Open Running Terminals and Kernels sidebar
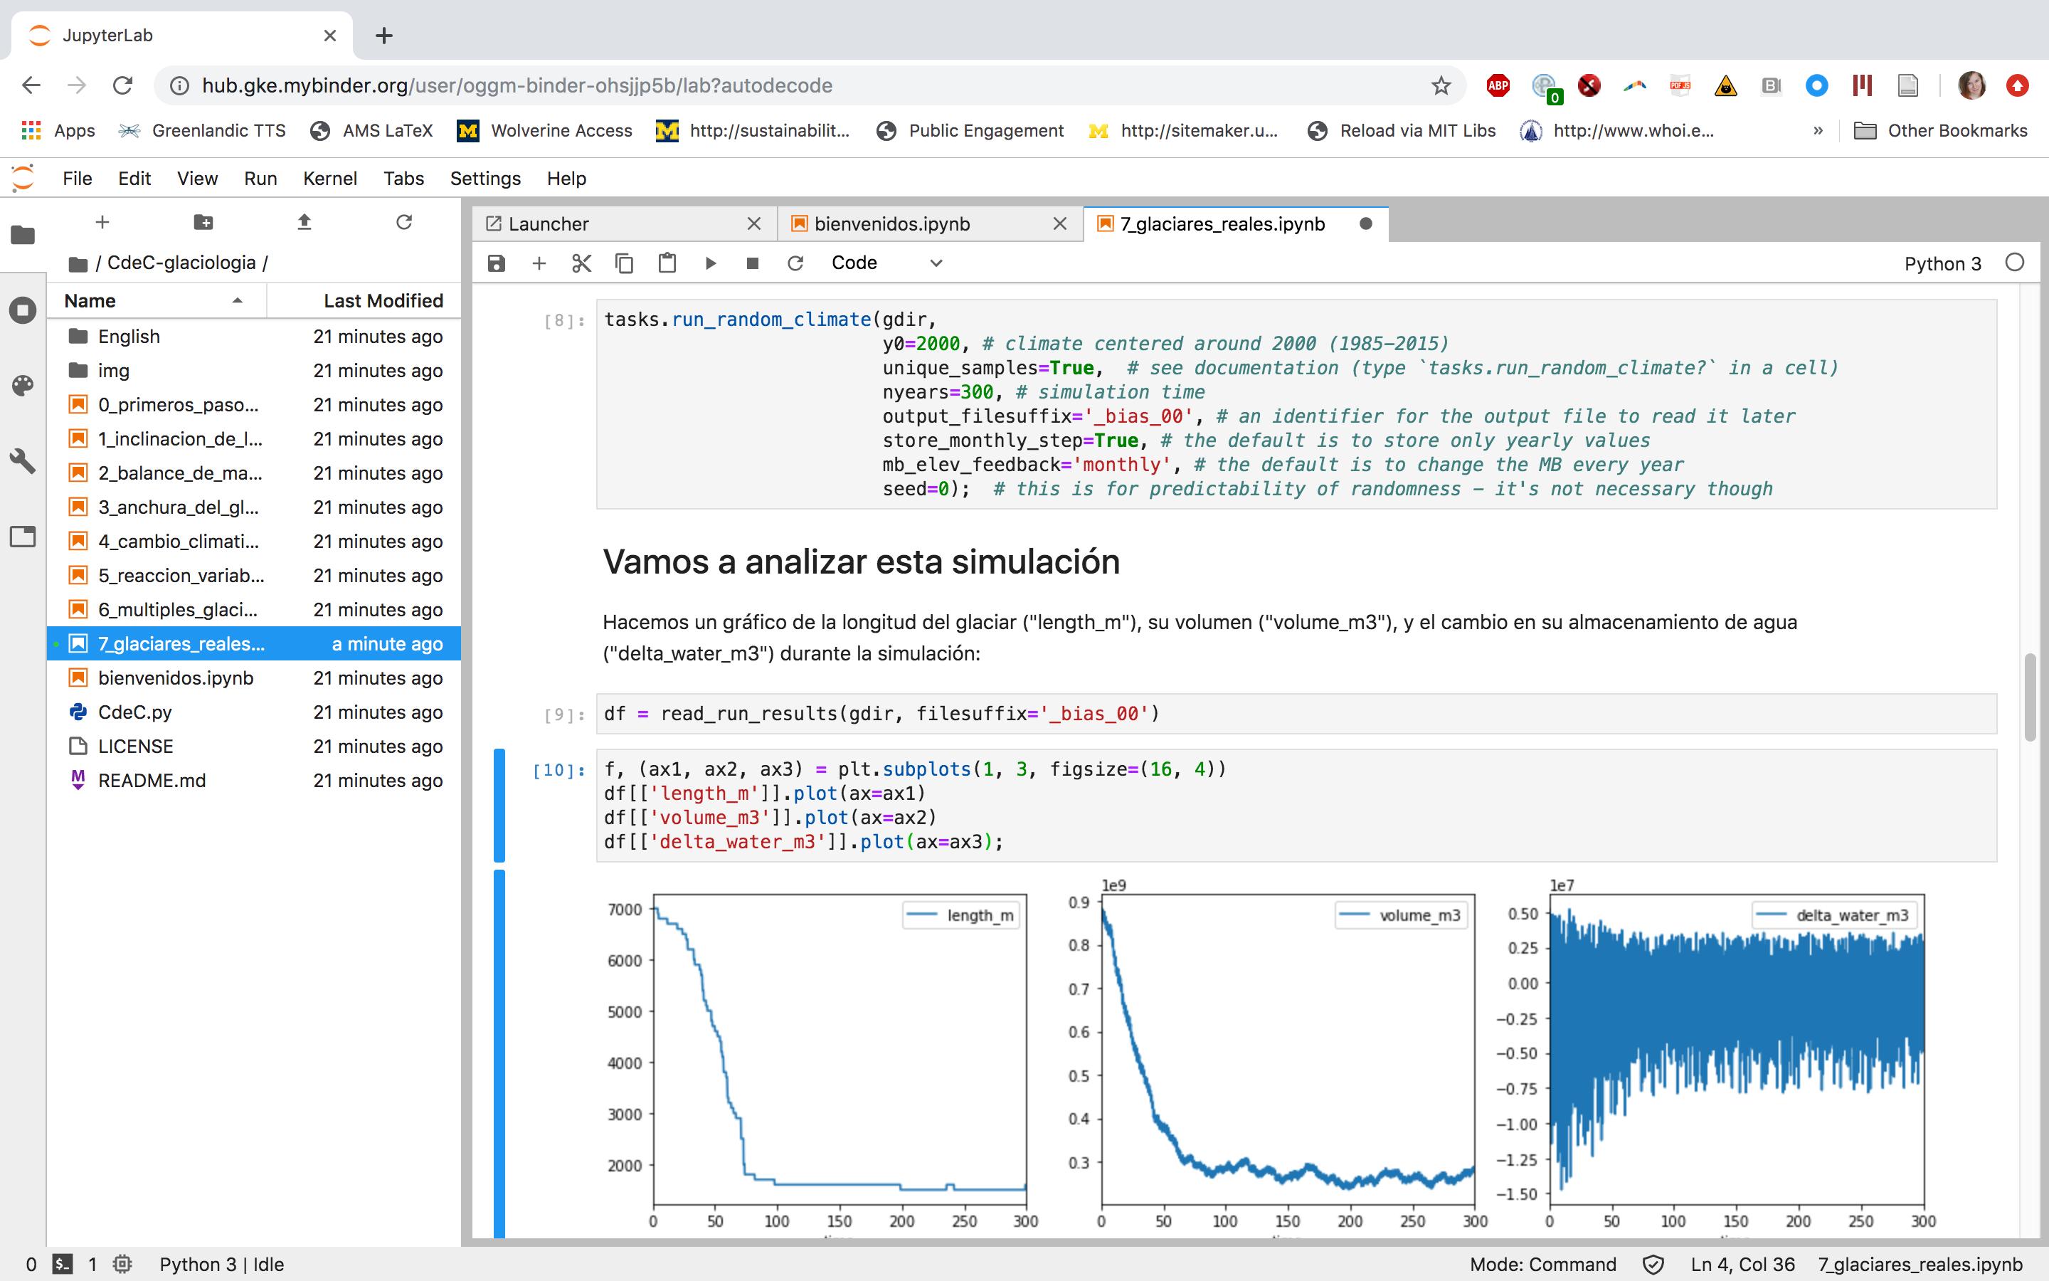2049x1281 pixels. pos(23,310)
